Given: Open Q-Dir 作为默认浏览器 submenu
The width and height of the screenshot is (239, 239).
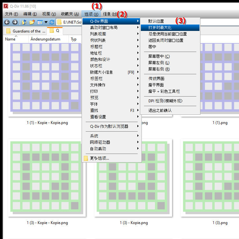Looking at the screenshot, I should (112, 127).
